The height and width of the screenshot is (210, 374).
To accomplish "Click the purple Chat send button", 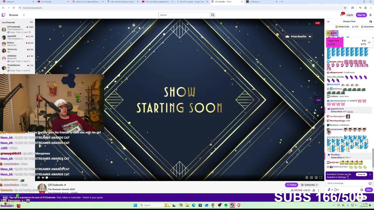I will coord(369,190).
